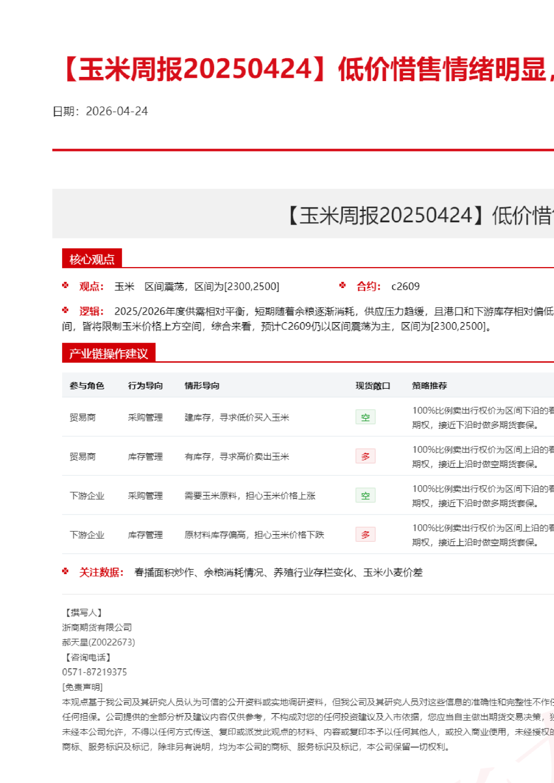Click cell 有库存，寻求高价卖出玉米
Screen dimensions: 554x783
[x=237, y=456]
